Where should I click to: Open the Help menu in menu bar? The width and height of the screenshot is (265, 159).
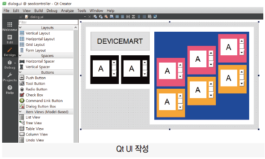111,11
